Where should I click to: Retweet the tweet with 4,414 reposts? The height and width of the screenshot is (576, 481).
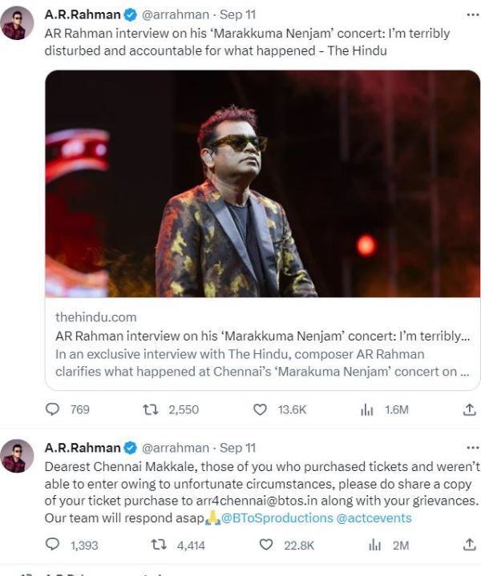pyautogui.click(x=159, y=545)
